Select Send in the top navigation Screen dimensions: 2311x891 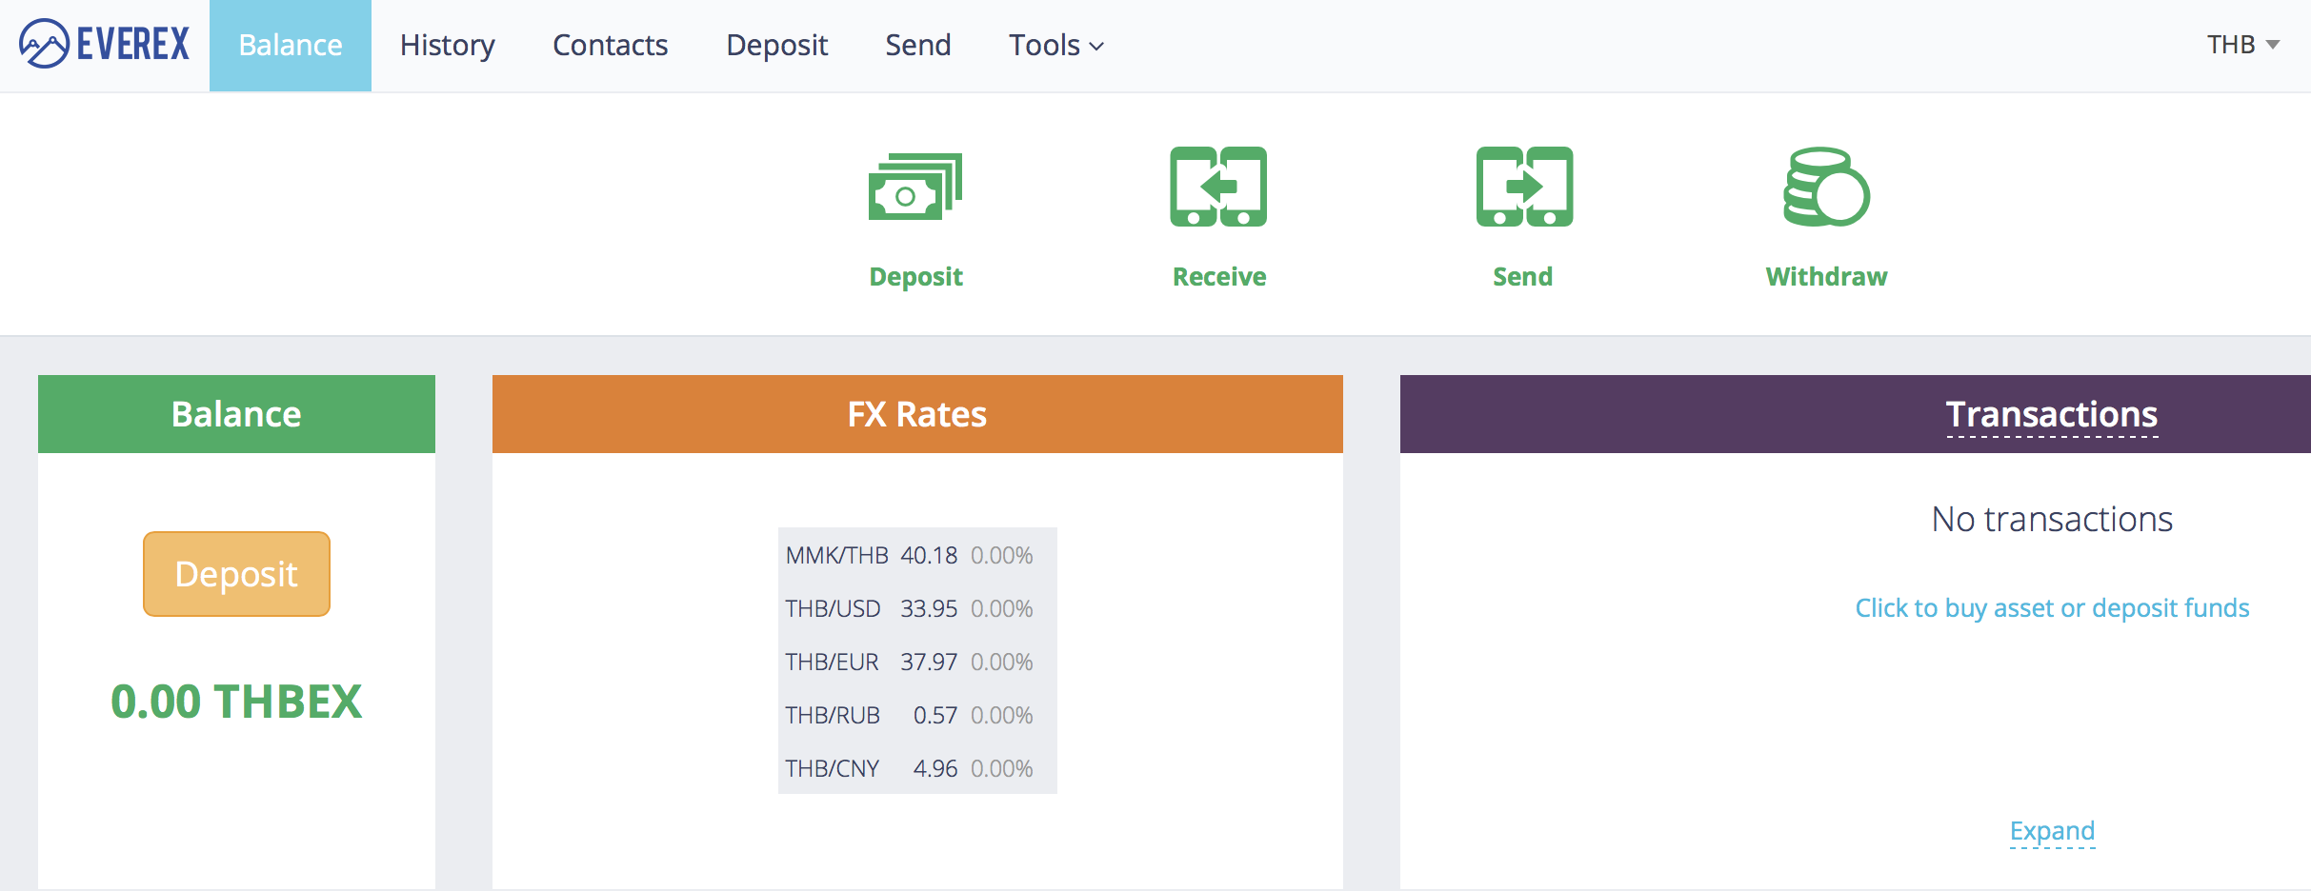(x=917, y=45)
